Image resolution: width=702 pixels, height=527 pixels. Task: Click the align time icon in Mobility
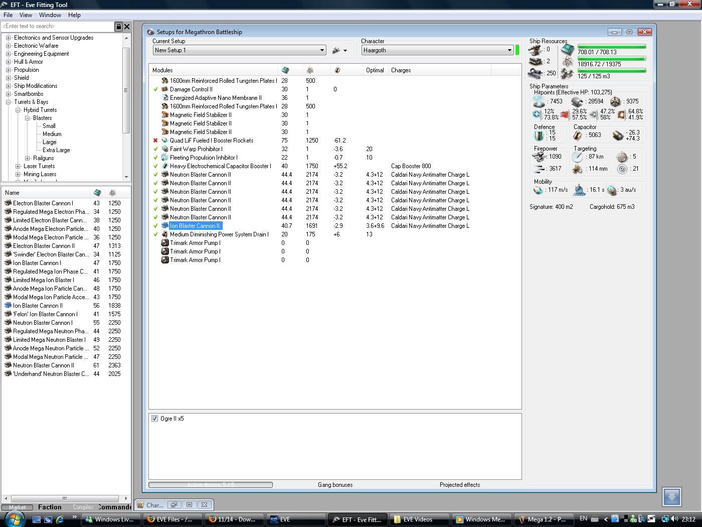(579, 190)
